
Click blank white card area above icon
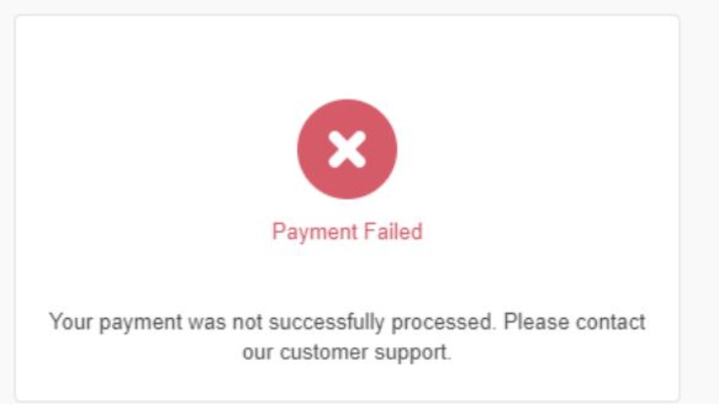[x=347, y=56]
